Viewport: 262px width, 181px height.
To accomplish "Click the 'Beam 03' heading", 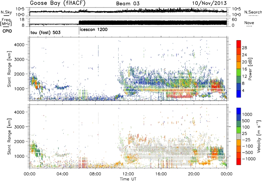I will 128,4.
